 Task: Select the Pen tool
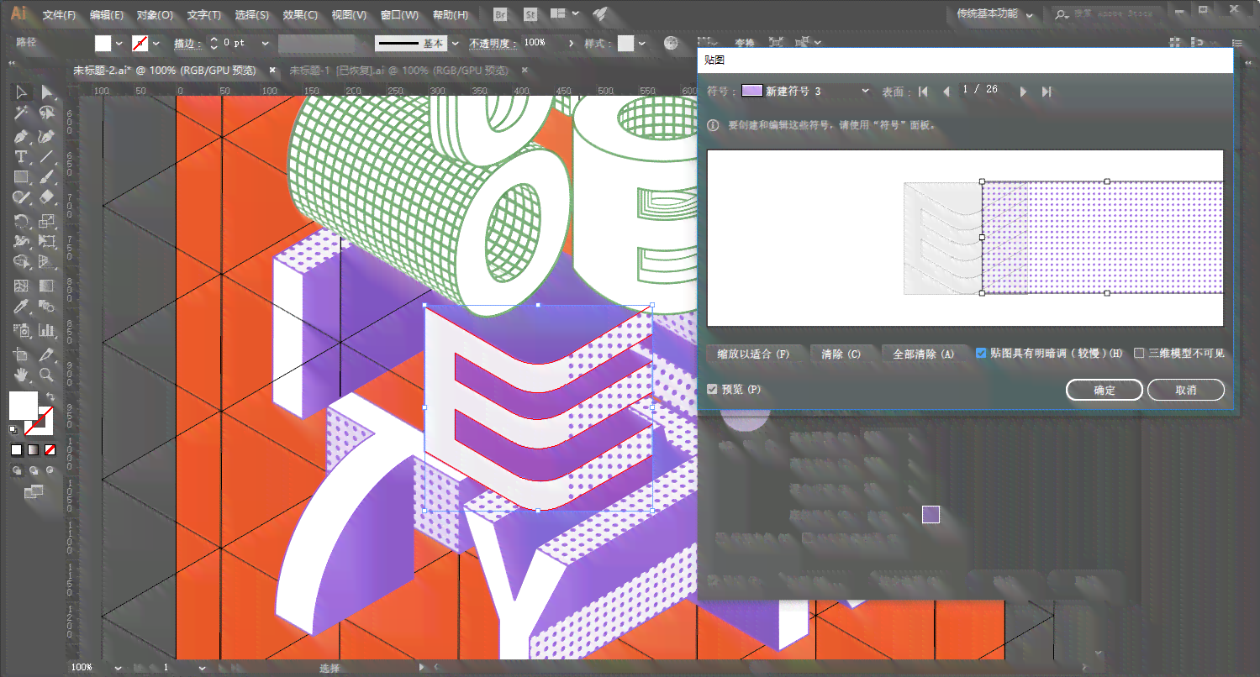click(x=21, y=136)
